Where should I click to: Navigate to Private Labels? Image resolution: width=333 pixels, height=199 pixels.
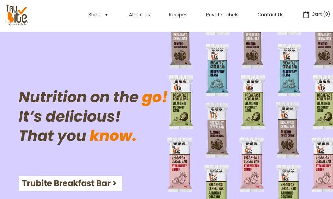coord(222,15)
